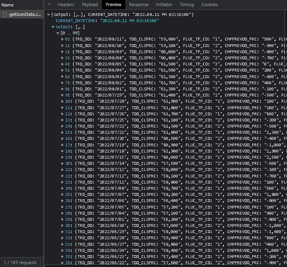Click the CURRENT_DATETIME key

(76, 21)
